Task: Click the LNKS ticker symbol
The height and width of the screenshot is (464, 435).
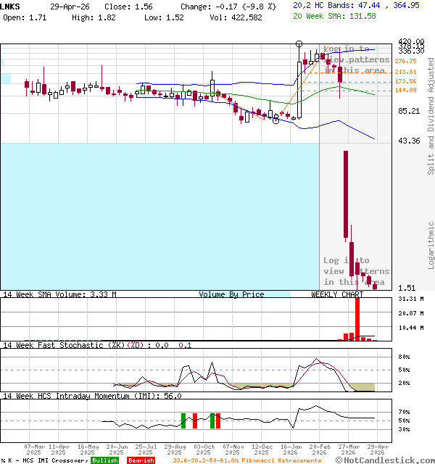Action: tap(12, 6)
